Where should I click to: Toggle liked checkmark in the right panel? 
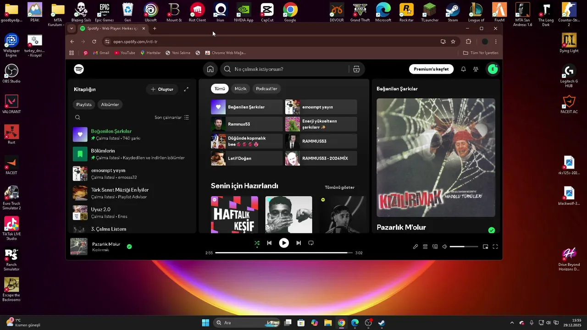(x=492, y=230)
